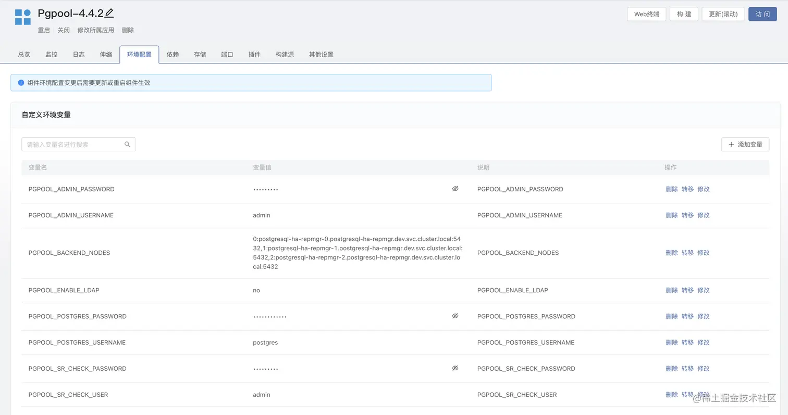Click the info icon in the blue notice banner
The height and width of the screenshot is (415, 788).
click(x=21, y=83)
